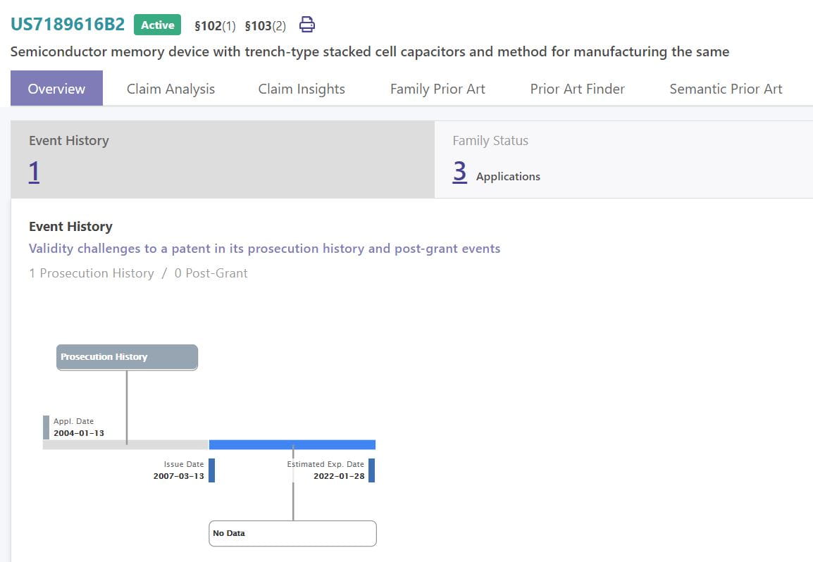The width and height of the screenshot is (813, 562).
Task: Open the §103(2) rejection indicator
Action: [265, 25]
